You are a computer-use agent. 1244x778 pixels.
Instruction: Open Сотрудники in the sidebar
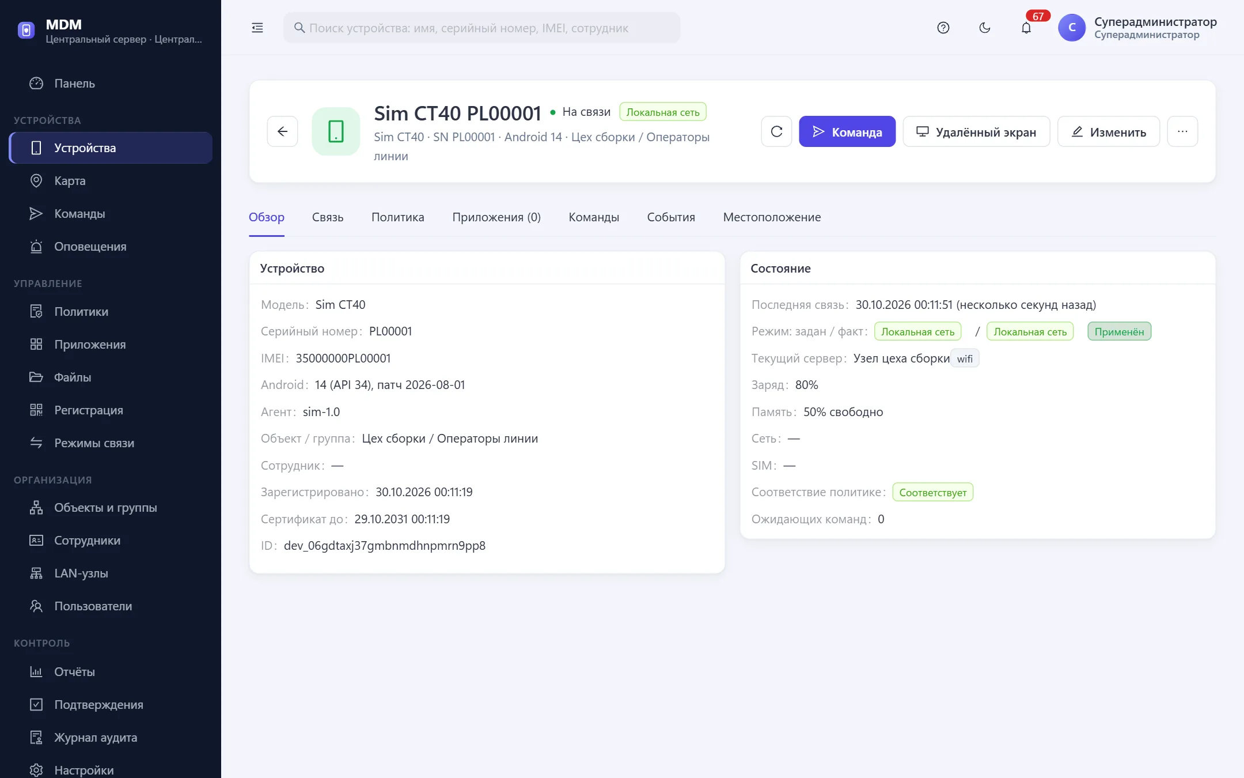111,540
